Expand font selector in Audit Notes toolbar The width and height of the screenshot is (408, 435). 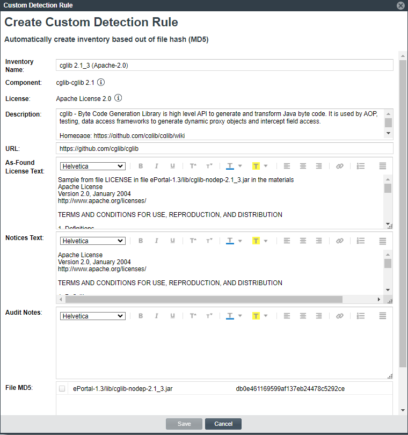click(x=93, y=316)
